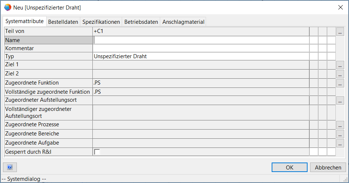Open browse button for Zugeordnete Funktion row

coord(340,83)
